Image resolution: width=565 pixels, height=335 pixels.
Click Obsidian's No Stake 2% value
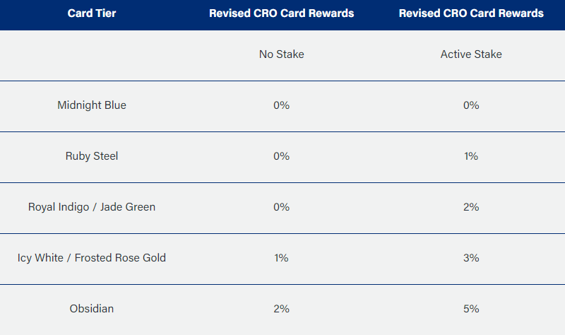tap(281, 309)
